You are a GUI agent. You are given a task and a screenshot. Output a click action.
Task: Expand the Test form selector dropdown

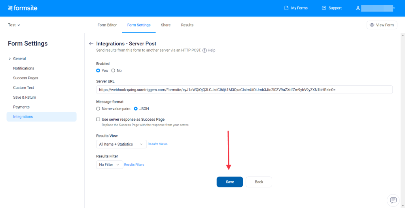pyautogui.click(x=14, y=25)
